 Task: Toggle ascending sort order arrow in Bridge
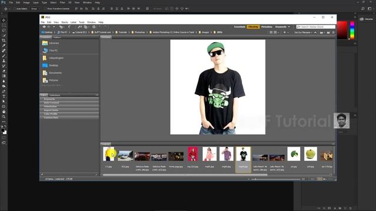[x=315, y=32]
